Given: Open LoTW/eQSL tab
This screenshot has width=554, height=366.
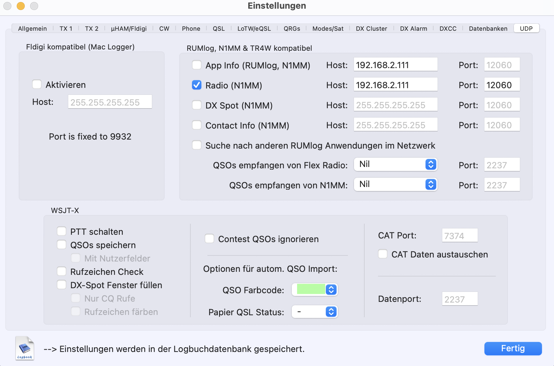Looking at the screenshot, I should click(254, 28).
